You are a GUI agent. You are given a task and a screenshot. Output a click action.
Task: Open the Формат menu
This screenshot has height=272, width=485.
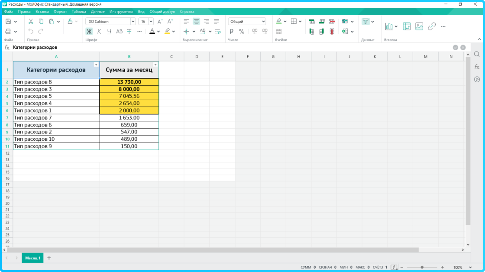60,11
